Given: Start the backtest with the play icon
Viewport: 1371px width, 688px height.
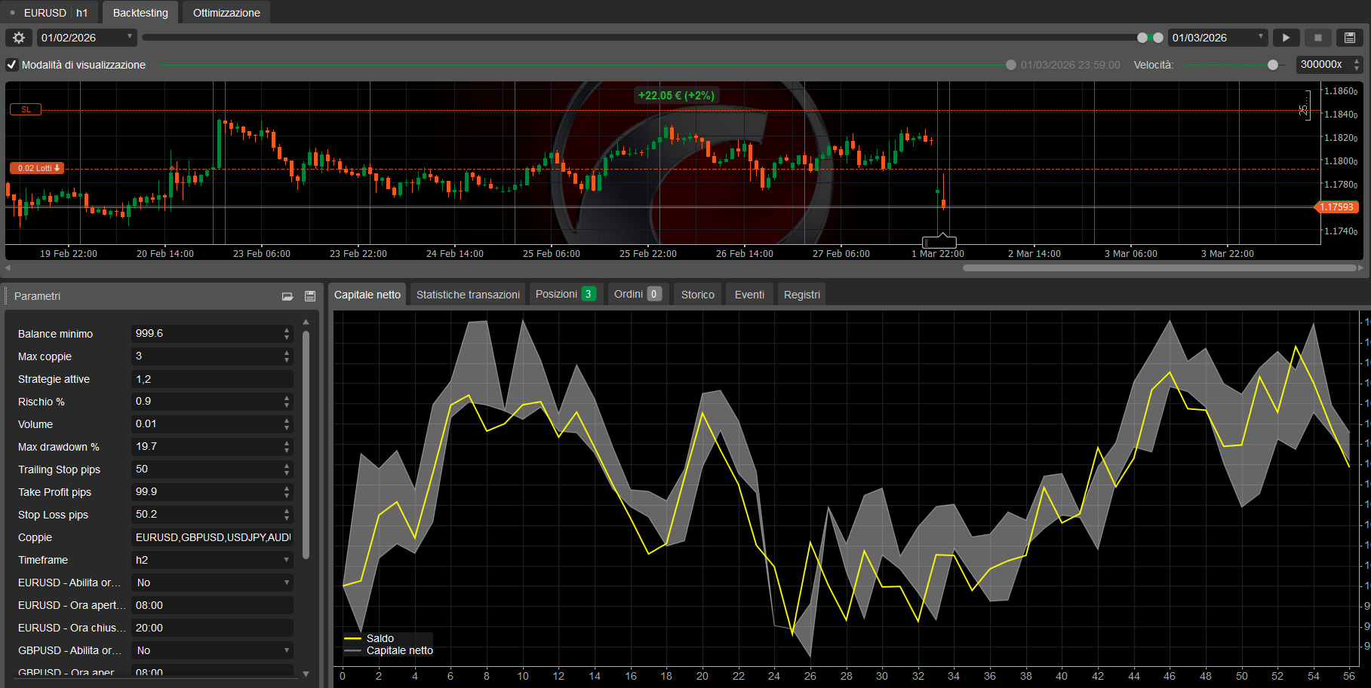Looking at the screenshot, I should (x=1286, y=37).
